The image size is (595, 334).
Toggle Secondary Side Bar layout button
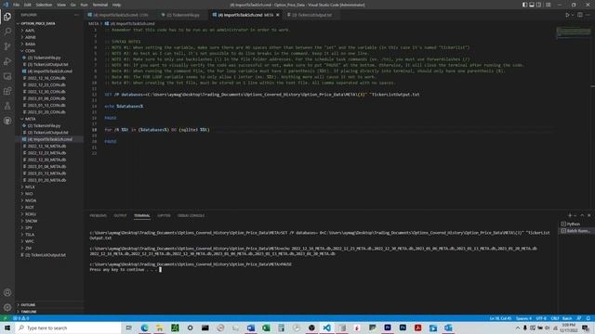(538, 5)
